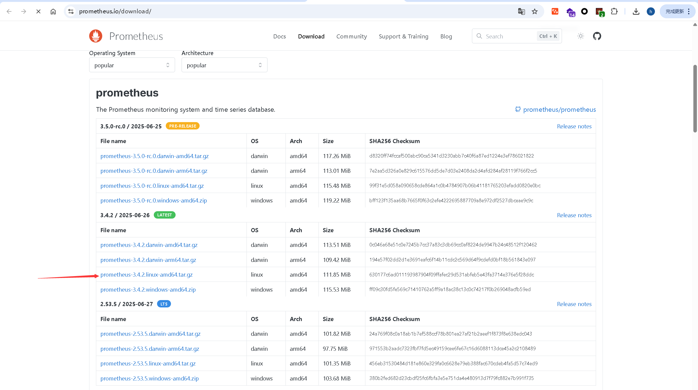The image size is (698, 390).
Task: Open Release notes for 2.53.5
Action: pos(574,304)
